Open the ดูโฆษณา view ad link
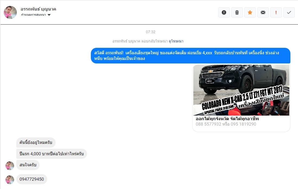The image size is (298, 189). [176, 41]
